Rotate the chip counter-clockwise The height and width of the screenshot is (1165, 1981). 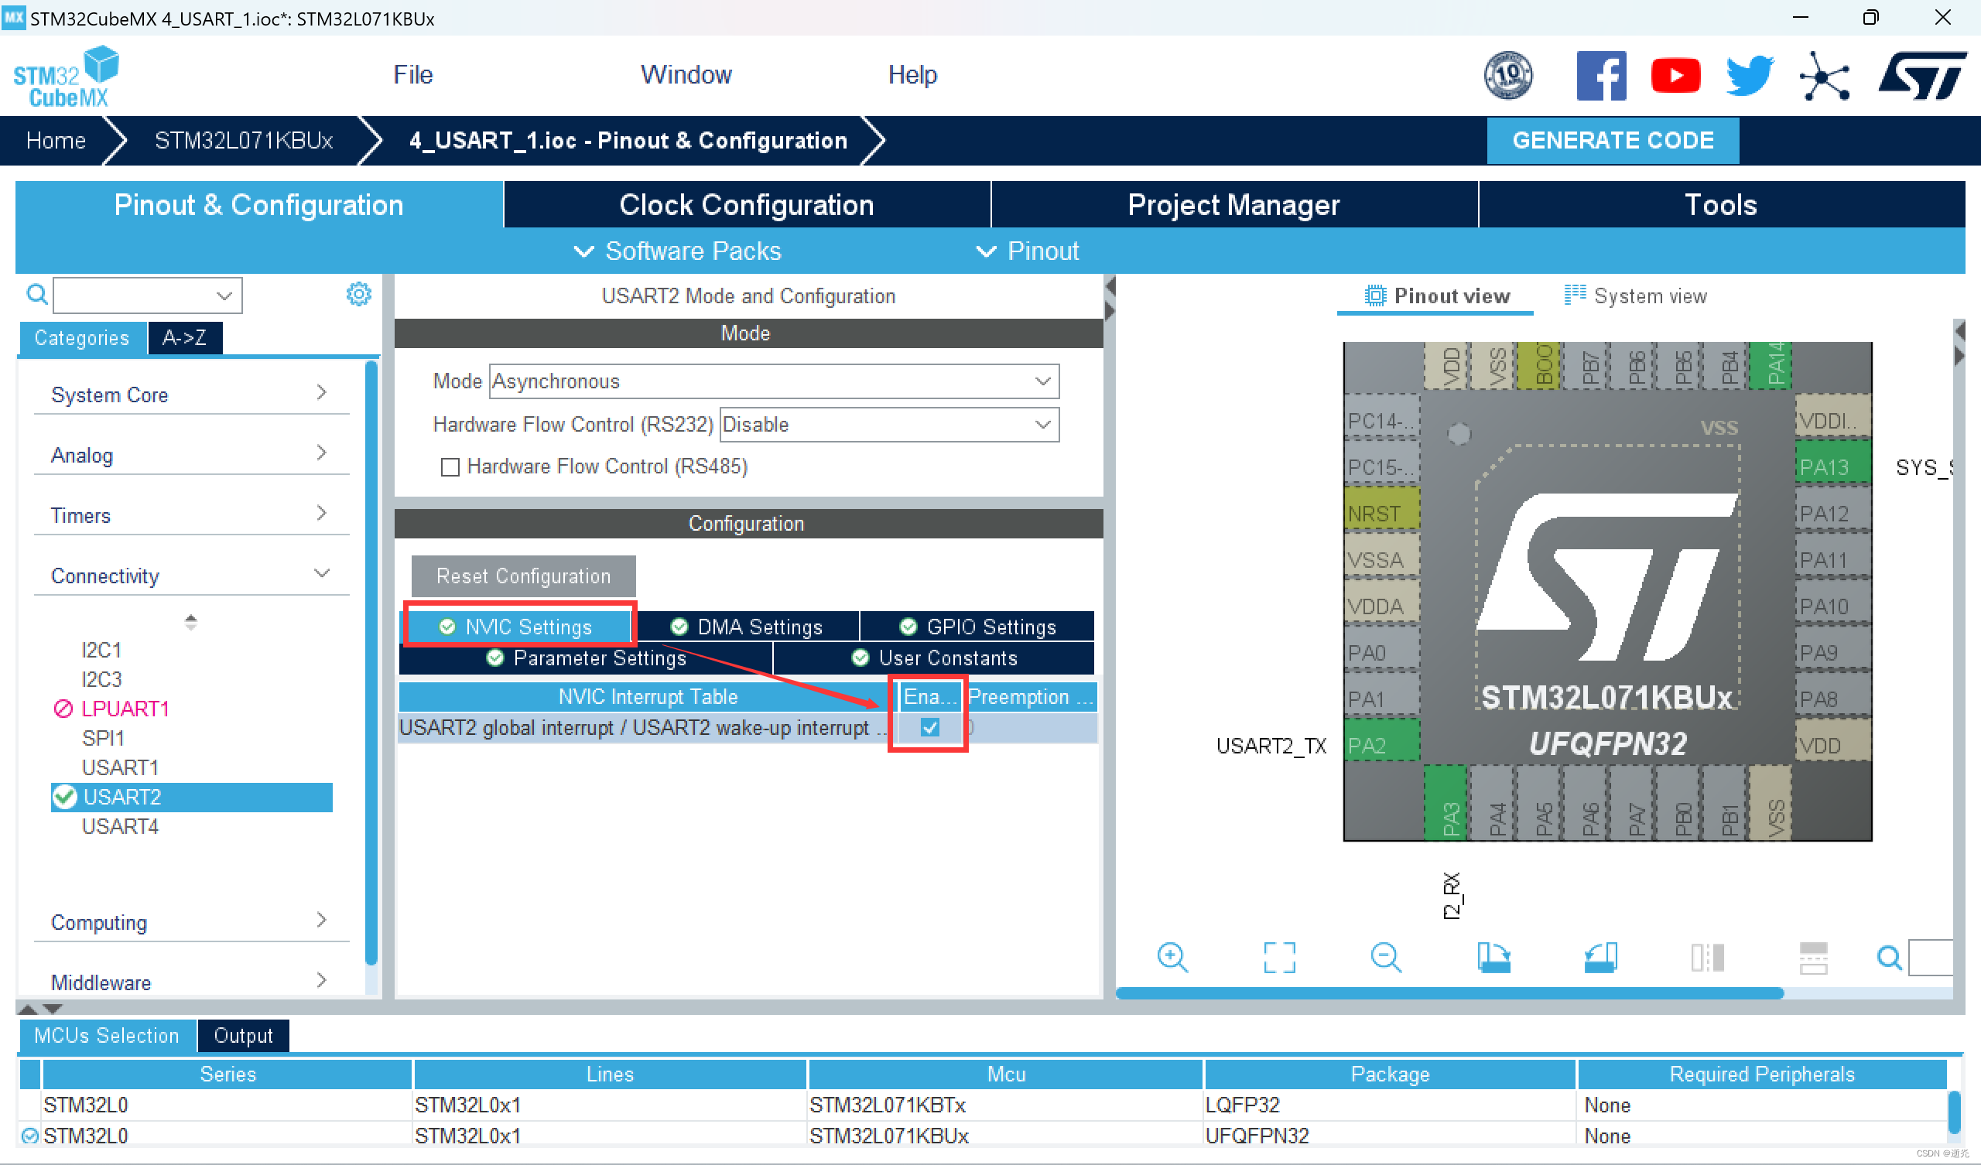coord(1600,957)
